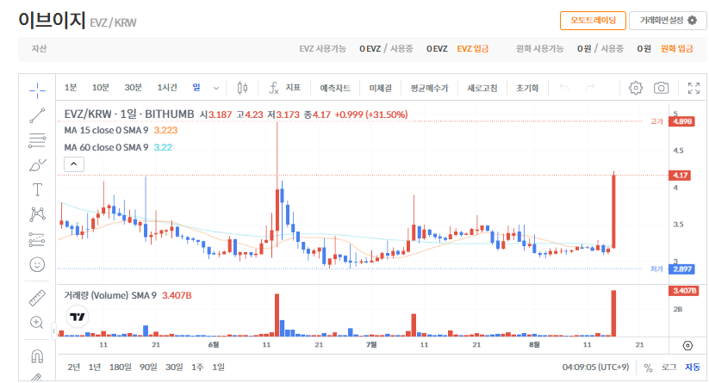Set date range to 180일

pos(121,368)
